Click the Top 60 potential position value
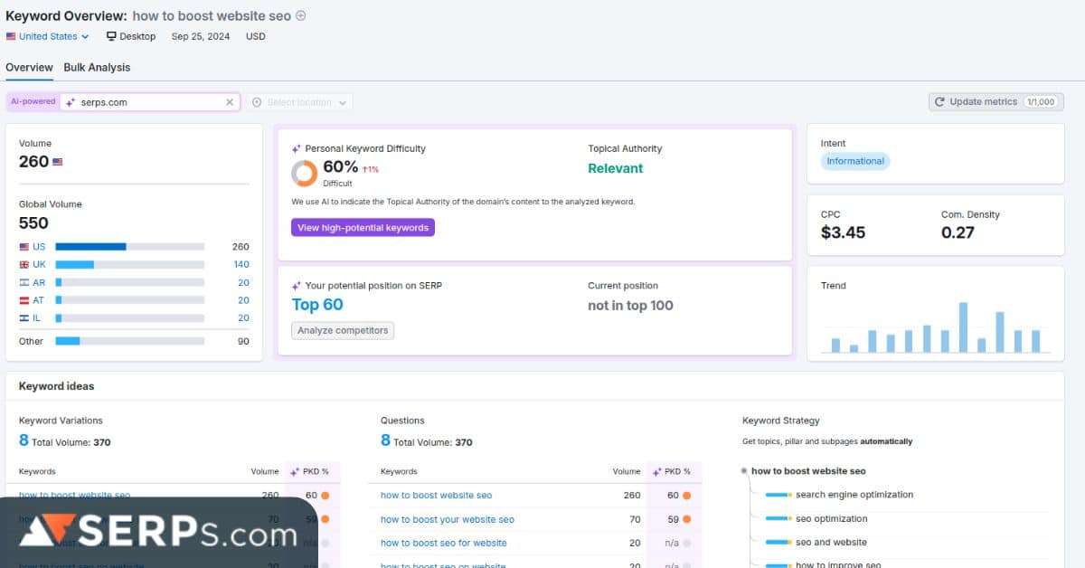1085x568 pixels. coord(317,305)
